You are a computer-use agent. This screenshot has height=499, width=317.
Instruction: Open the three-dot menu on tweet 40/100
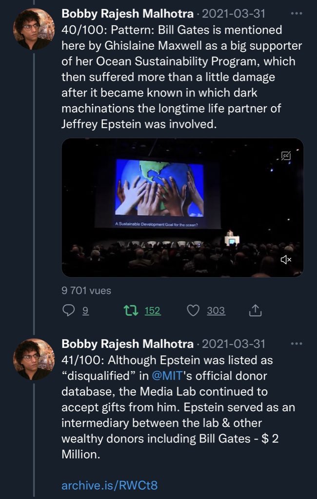pyautogui.click(x=296, y=13)
